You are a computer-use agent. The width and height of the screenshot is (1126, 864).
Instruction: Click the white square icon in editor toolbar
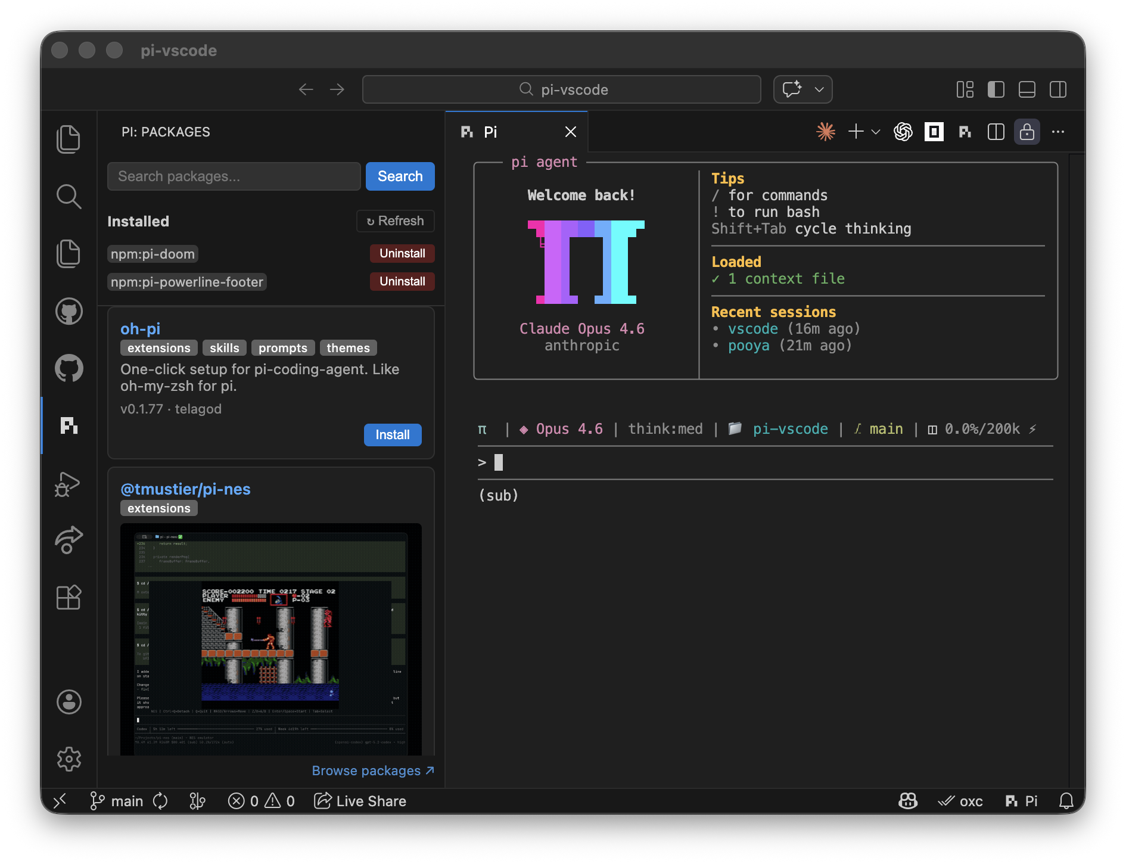pos(934,132)
